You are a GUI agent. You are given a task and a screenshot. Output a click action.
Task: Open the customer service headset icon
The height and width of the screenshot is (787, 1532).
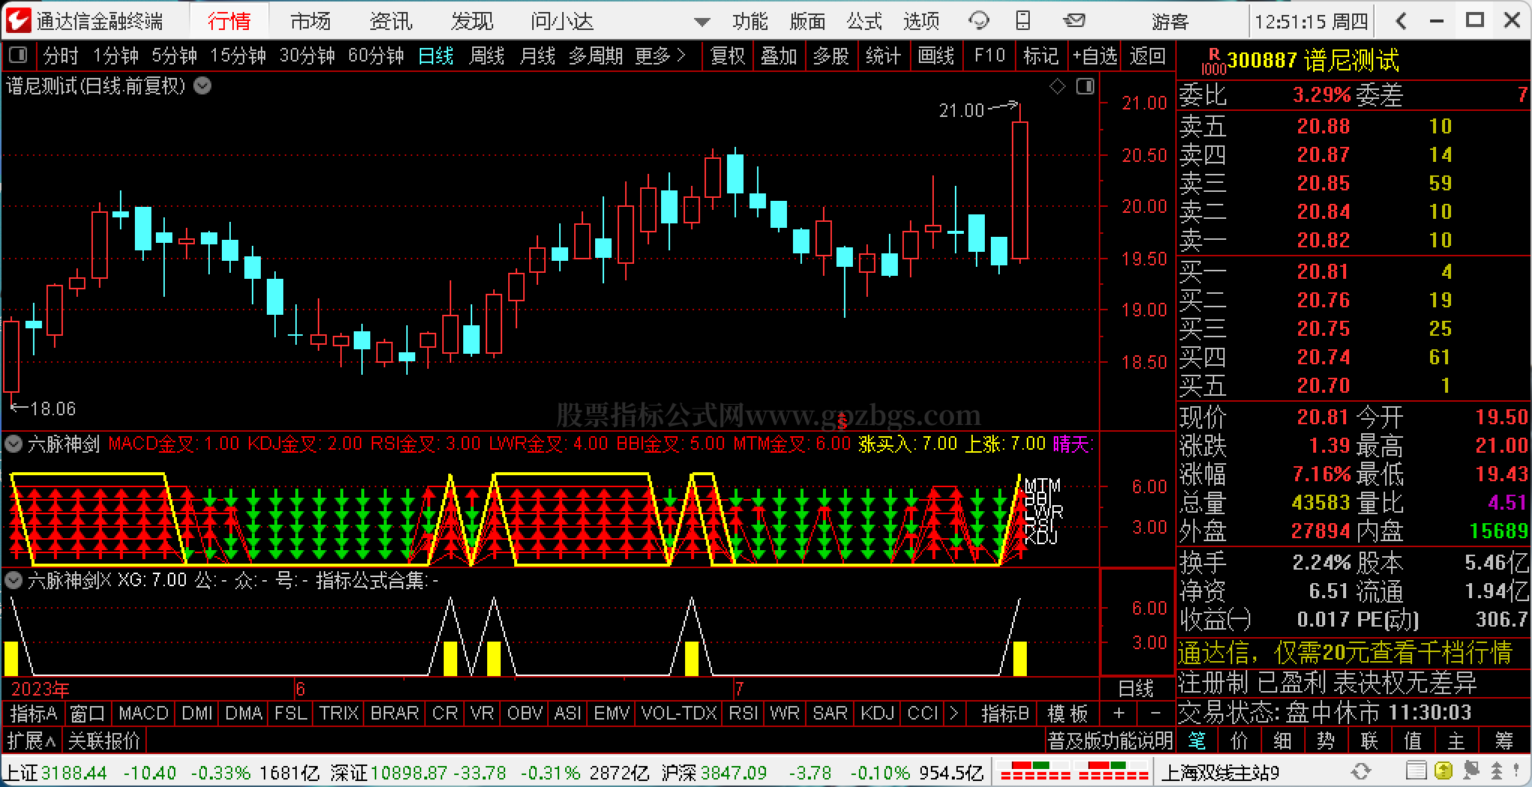pyautogui.click(x=978, y=21)
